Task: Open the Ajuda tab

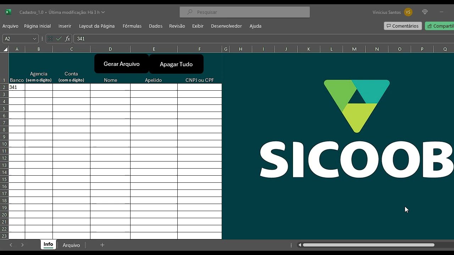Action: [255, 26]
